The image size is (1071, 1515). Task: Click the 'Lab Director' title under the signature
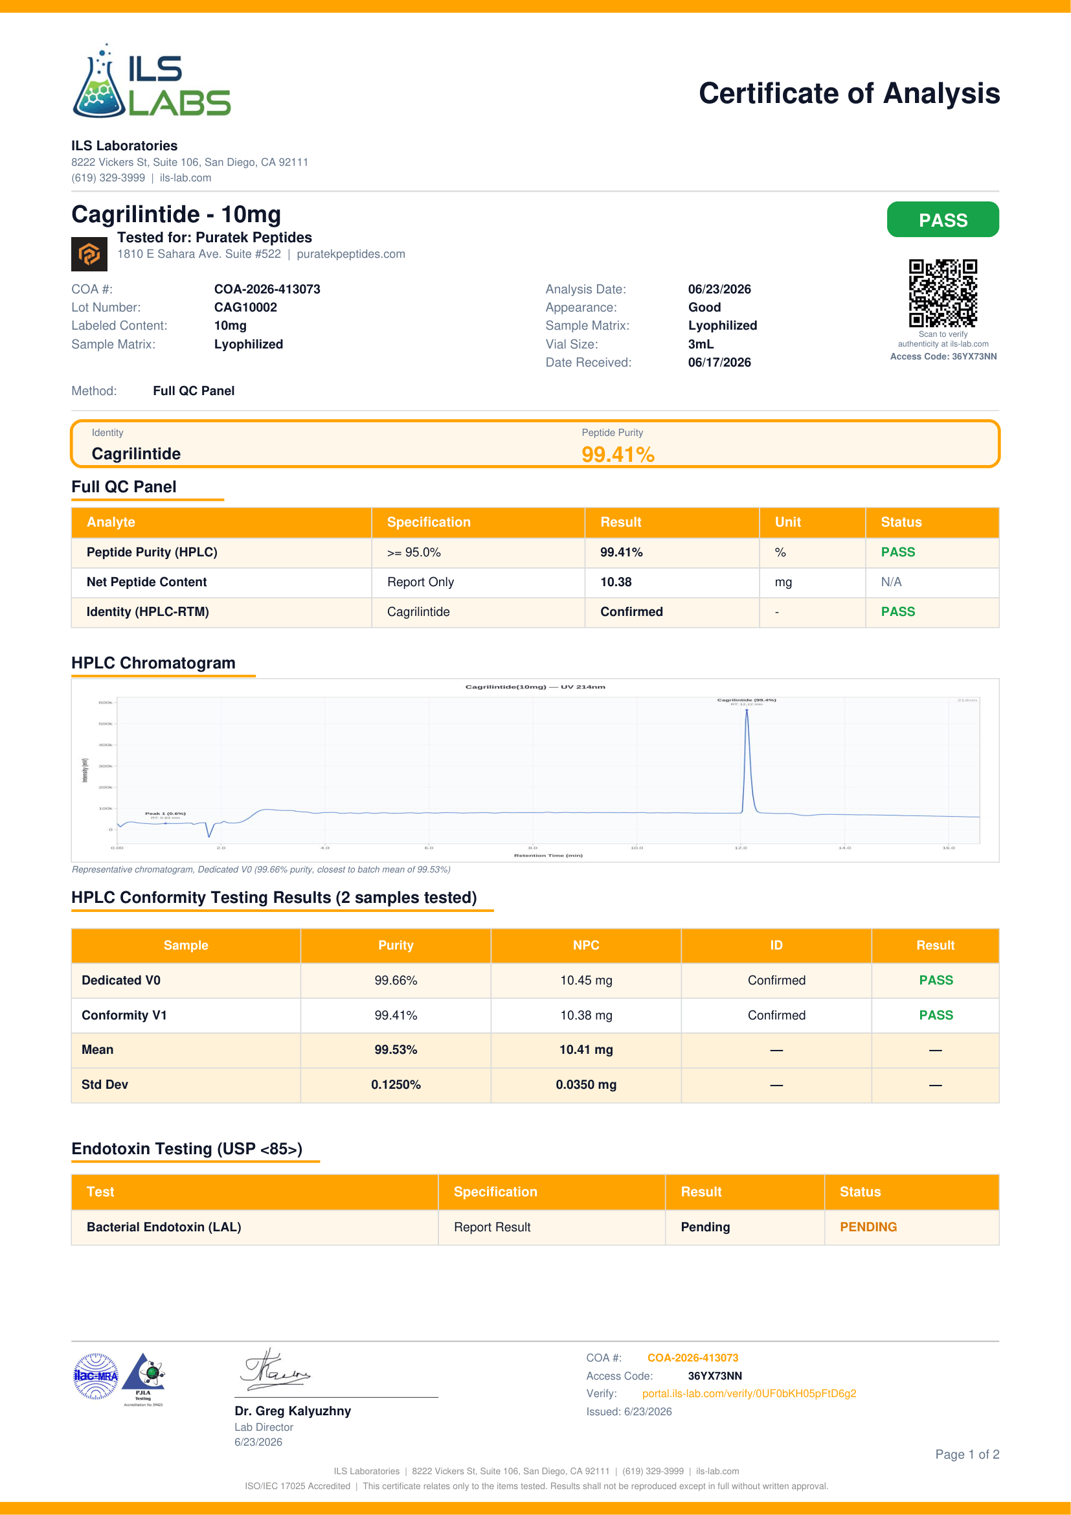(x=264, y=1428)
